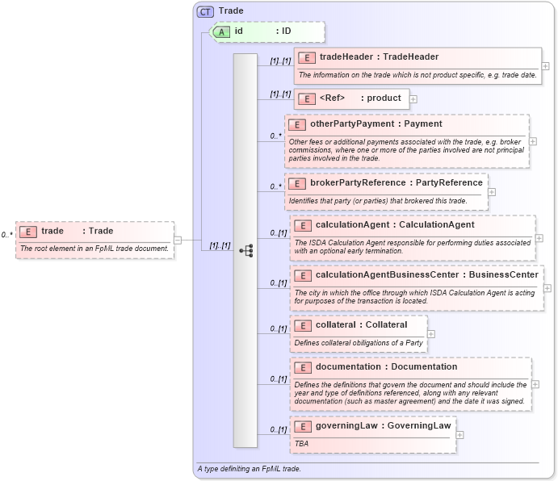Screen dimensions: 558x481
Task: Click the E icon of the root trade element
Action: [x=28, y=232]
